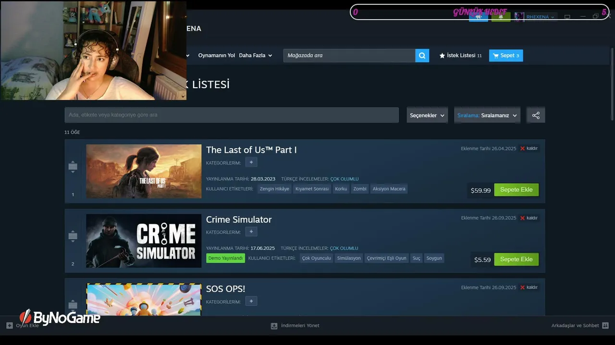Image resolution: width=615 pixels, height=345 pixels.
Task: Open the RHEXENA account dropdown
Action: tap(540, 17)
